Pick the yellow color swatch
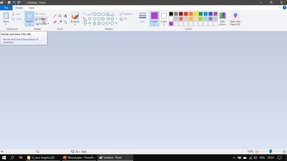This screenshot has width=287, height=161. pos(196,14)
